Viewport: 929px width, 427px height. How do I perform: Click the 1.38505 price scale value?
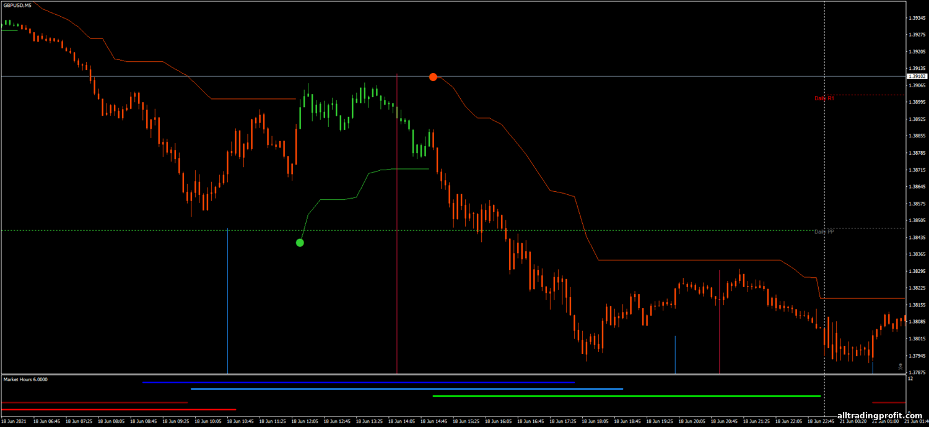(x=917, y=220)
